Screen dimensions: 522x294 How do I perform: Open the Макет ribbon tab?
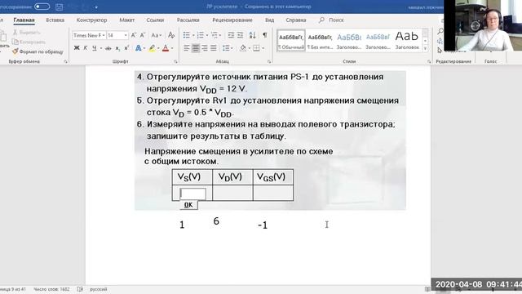click(127, 20)
